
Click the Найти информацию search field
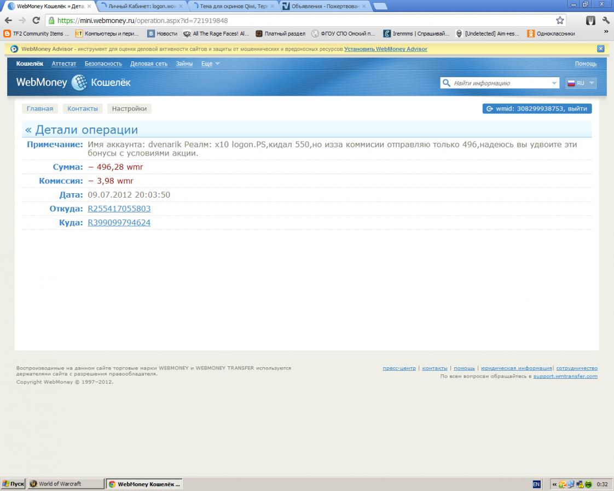pyautogui.click(x=499, y=83)
